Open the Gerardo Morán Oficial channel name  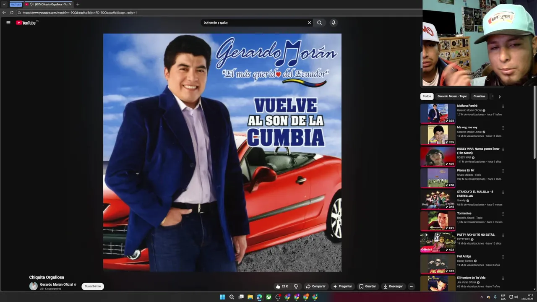coord(57,284)
